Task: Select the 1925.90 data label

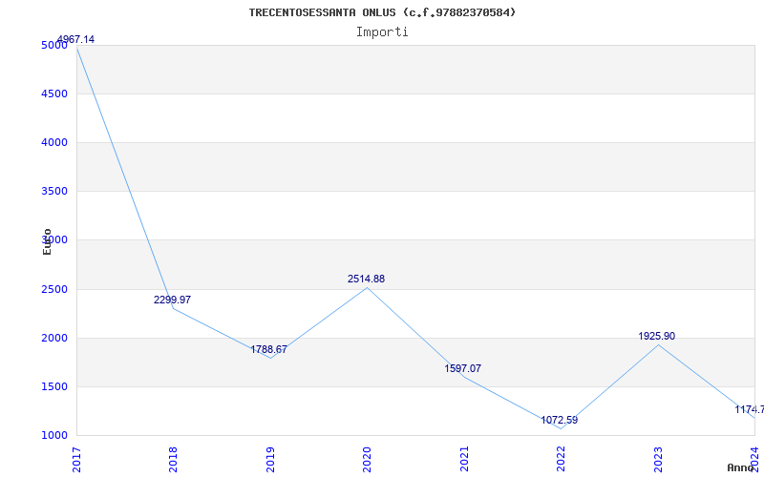Action: point(657,336)
